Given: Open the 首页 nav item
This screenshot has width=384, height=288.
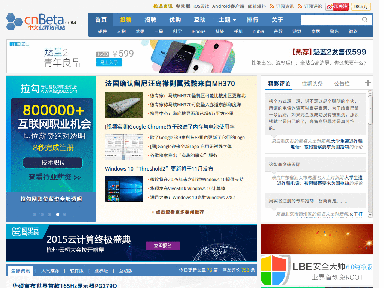Looking at the screenshot, I should click(x=101, y=19).
